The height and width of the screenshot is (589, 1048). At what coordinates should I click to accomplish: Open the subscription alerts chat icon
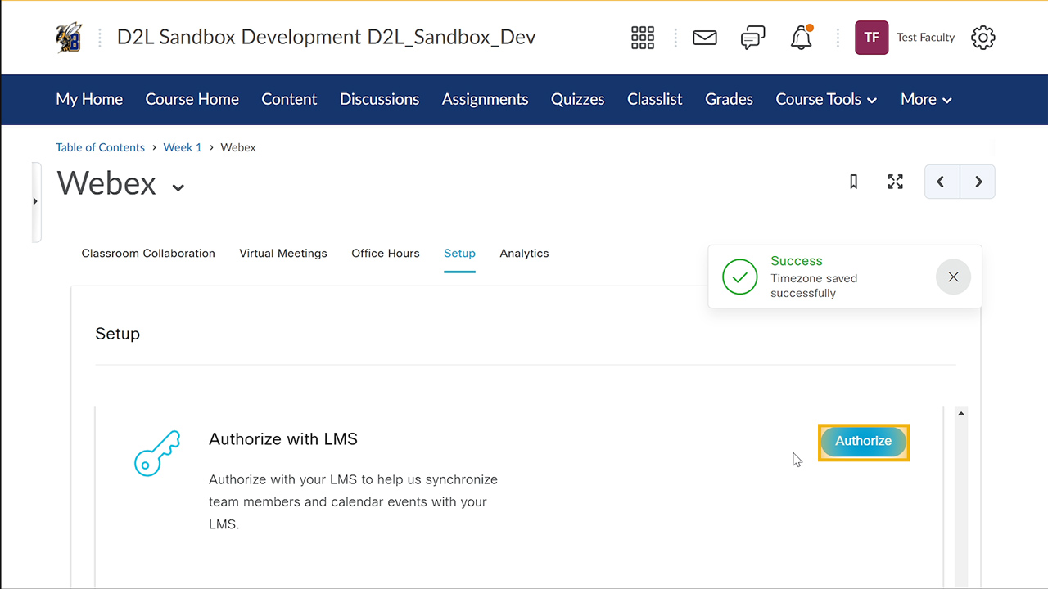pyautogui.click(x=752, y=38)
